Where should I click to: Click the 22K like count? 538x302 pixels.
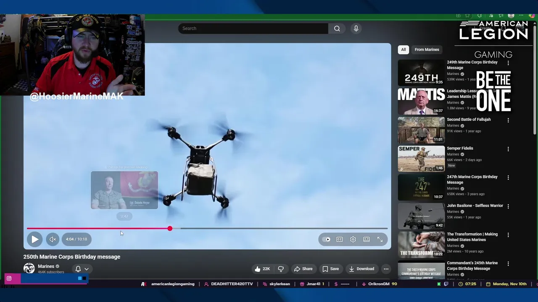266,269
